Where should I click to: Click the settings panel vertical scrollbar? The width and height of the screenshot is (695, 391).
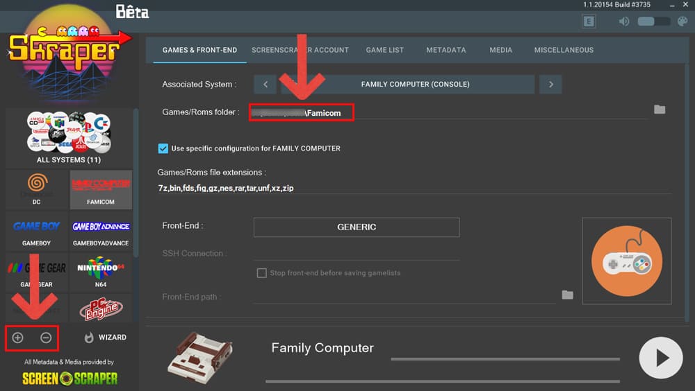coord(687,193)
